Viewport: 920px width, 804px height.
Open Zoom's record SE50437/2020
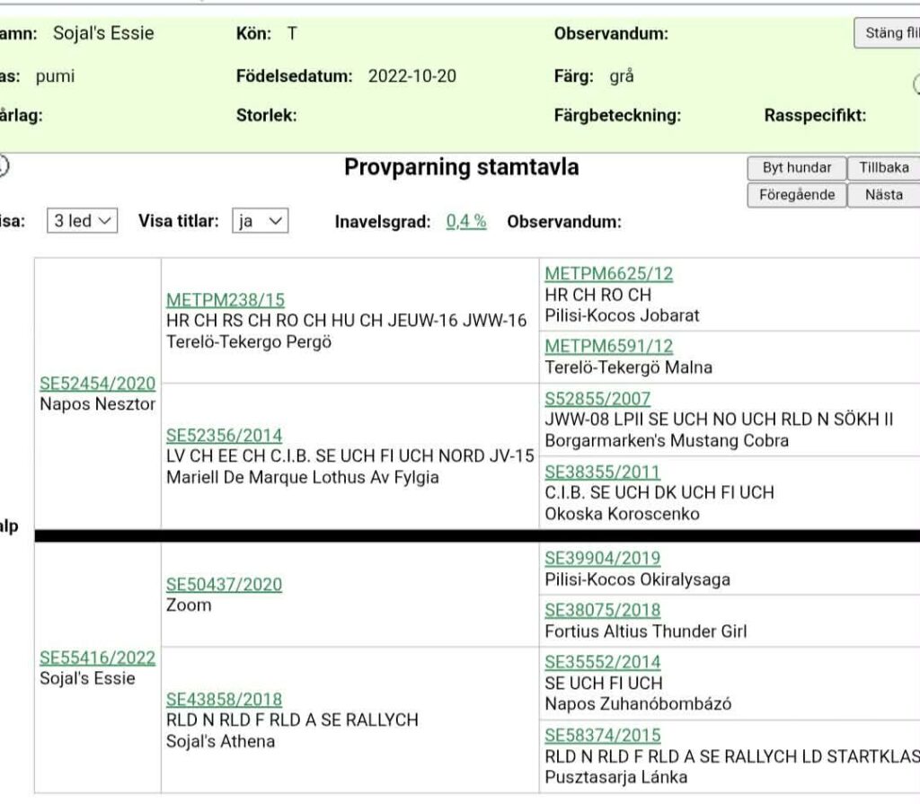point(224,585)
